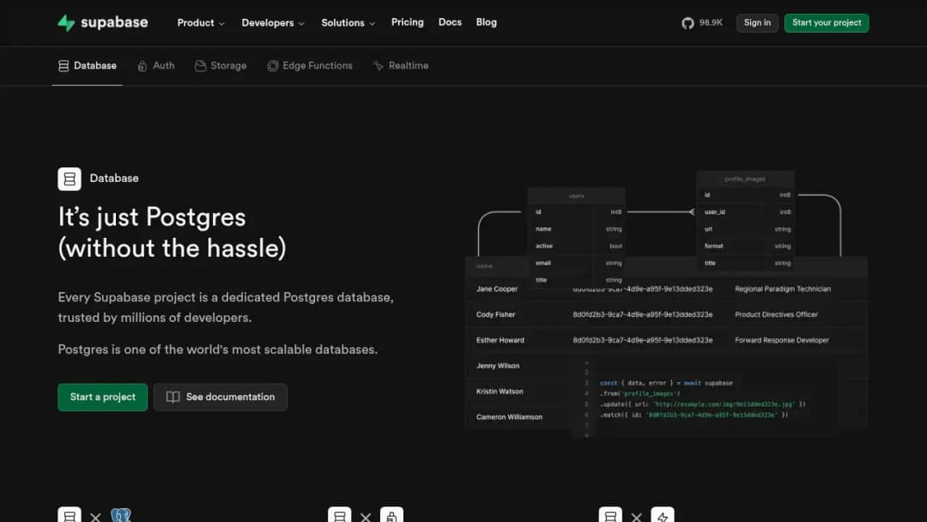
Task: Click the users table header in diagram
Action: click(577, 196)
